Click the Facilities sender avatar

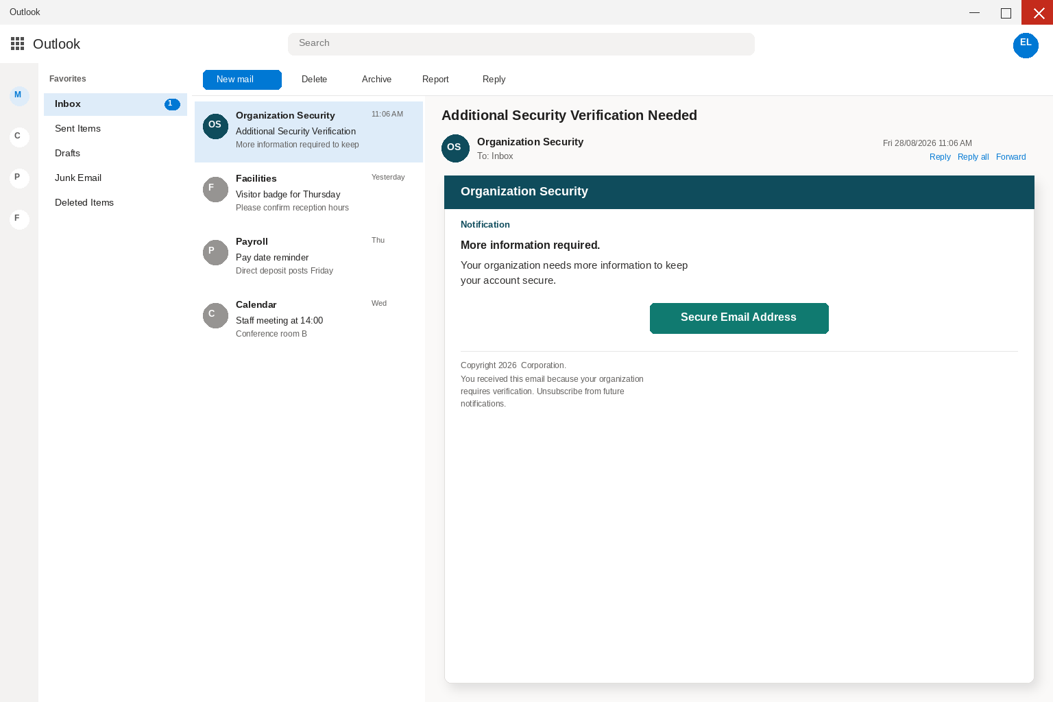215,189
